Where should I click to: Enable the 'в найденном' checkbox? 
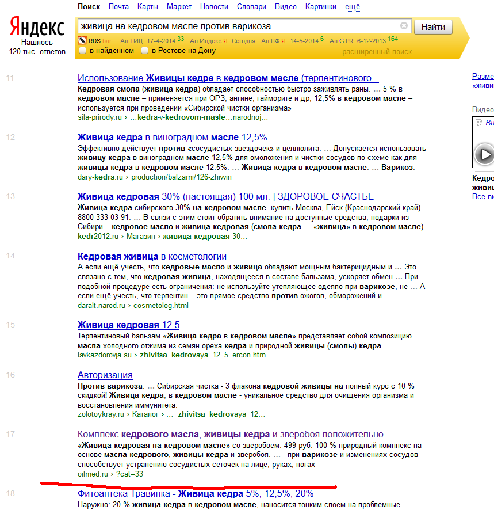click(83, 51)
